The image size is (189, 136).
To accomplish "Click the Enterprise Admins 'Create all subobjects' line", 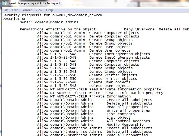I will click(94, 128).
